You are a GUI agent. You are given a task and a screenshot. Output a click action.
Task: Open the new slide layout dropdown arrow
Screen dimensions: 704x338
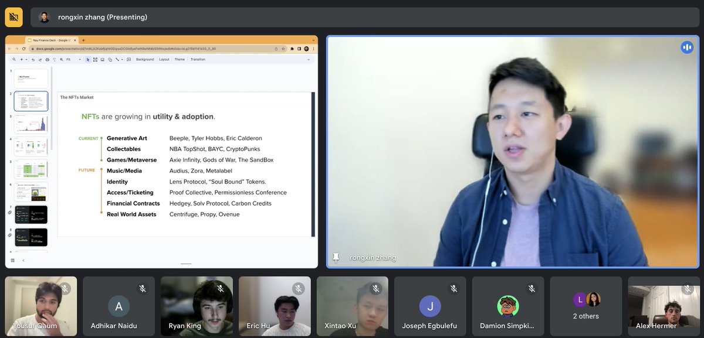point(26,59)
